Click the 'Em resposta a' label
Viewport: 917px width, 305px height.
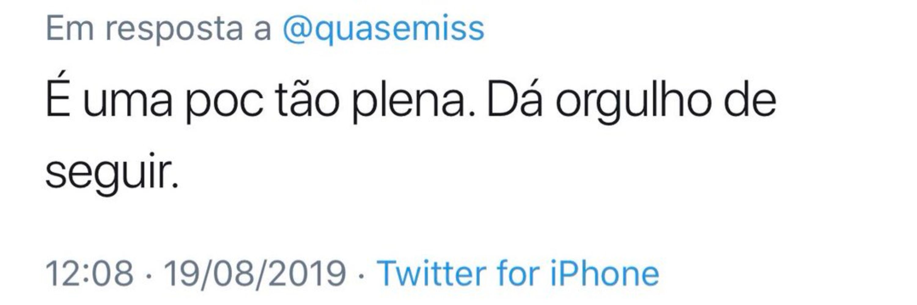pos(158,29)
